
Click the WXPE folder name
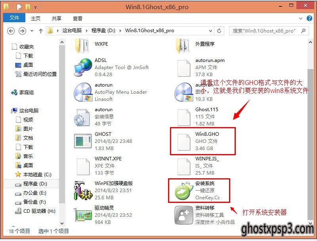point(101,44)
